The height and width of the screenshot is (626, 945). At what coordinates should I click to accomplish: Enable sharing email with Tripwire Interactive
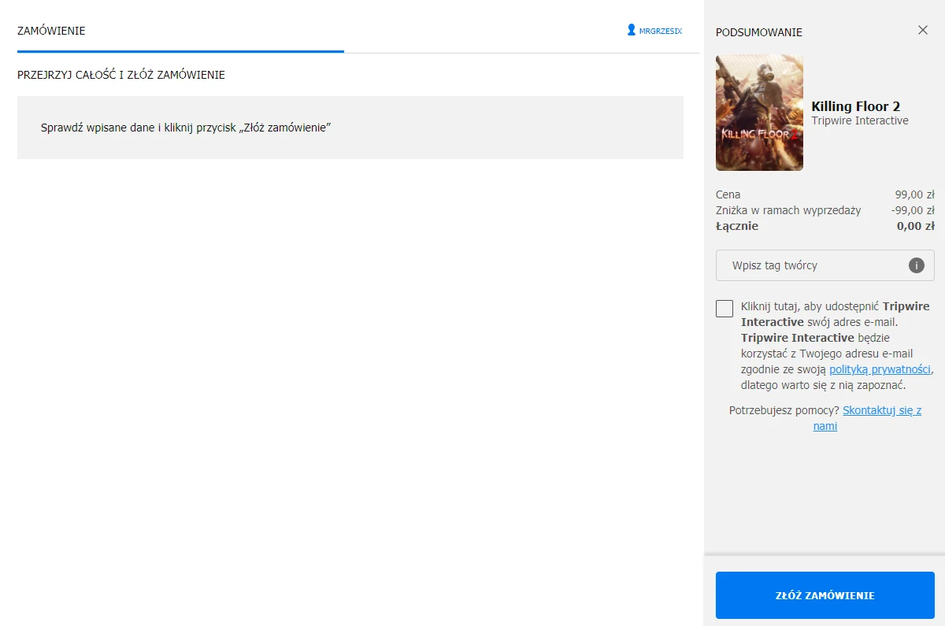coord(724,309)
